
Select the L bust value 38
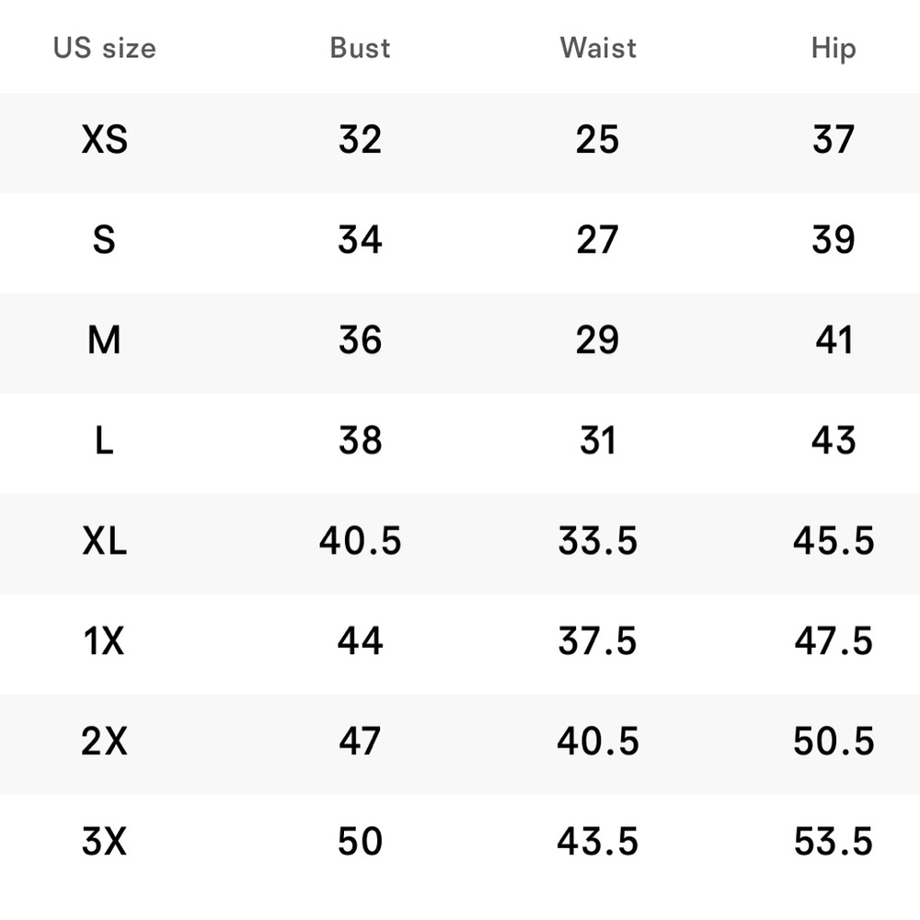tap(361, 440)
